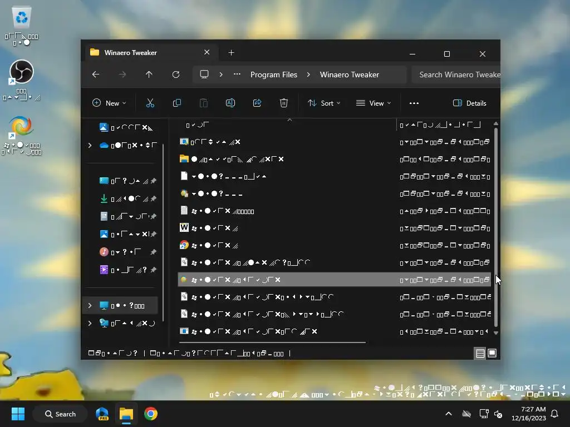Open the New item dropdown
Viewport: 570px width, 427px height.
click(109, 103)
